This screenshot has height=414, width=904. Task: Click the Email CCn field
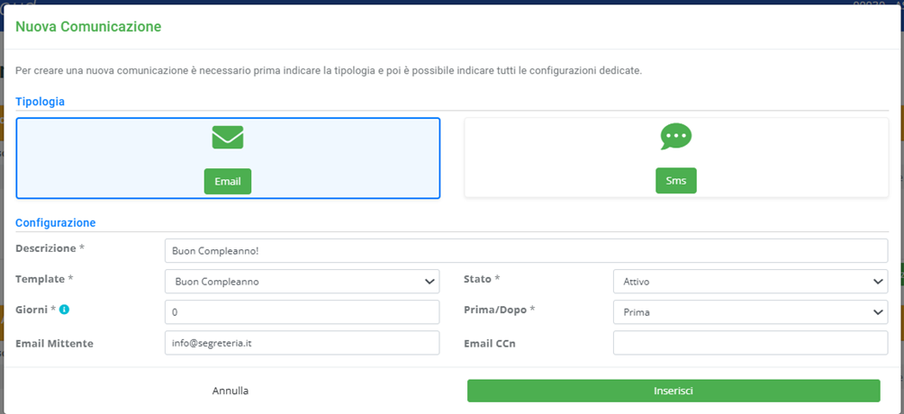(749, 343)
